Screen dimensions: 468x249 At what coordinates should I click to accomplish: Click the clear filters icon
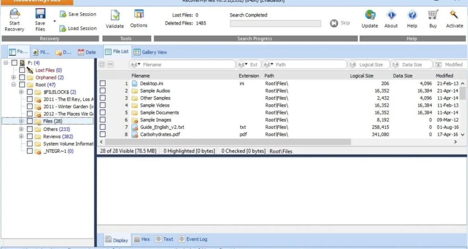(x=102, y=65)
